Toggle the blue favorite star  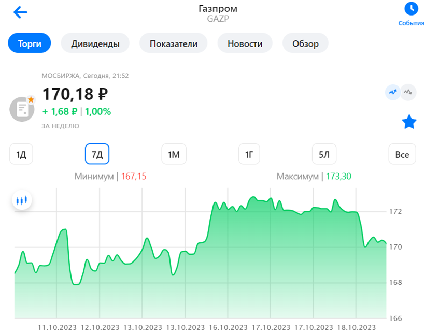pos(409,122)
